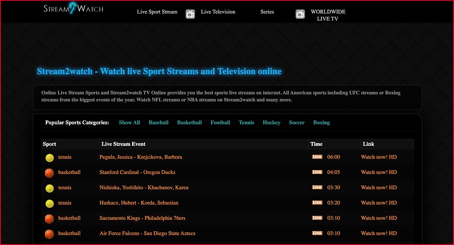The height and width of the screenshot is (245, 454).
Task: Click the StreamWatch logo
Action: tap(73, 8)
